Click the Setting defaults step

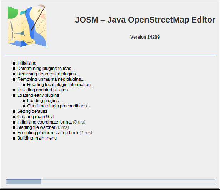point(32,111)
